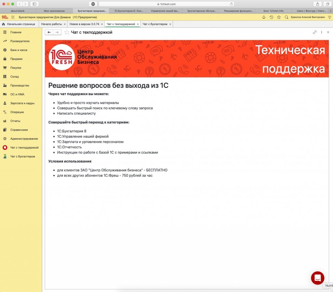Click the 1C logo icon in header
Image resolution: width=333 pixels, height=292 pixels.
click(5, 17)
